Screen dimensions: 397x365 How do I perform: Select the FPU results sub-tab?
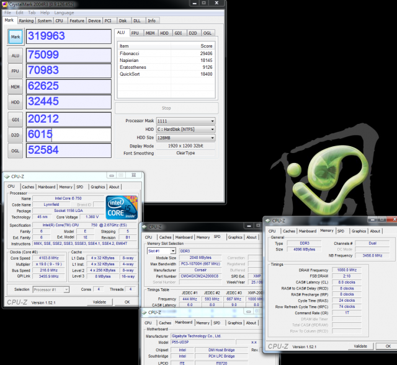[x=135, y=33]
